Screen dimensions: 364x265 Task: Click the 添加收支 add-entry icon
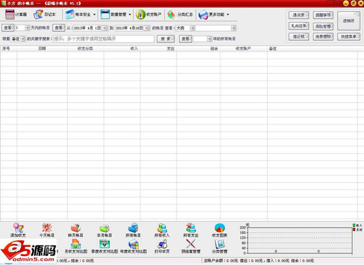point(18,230)
